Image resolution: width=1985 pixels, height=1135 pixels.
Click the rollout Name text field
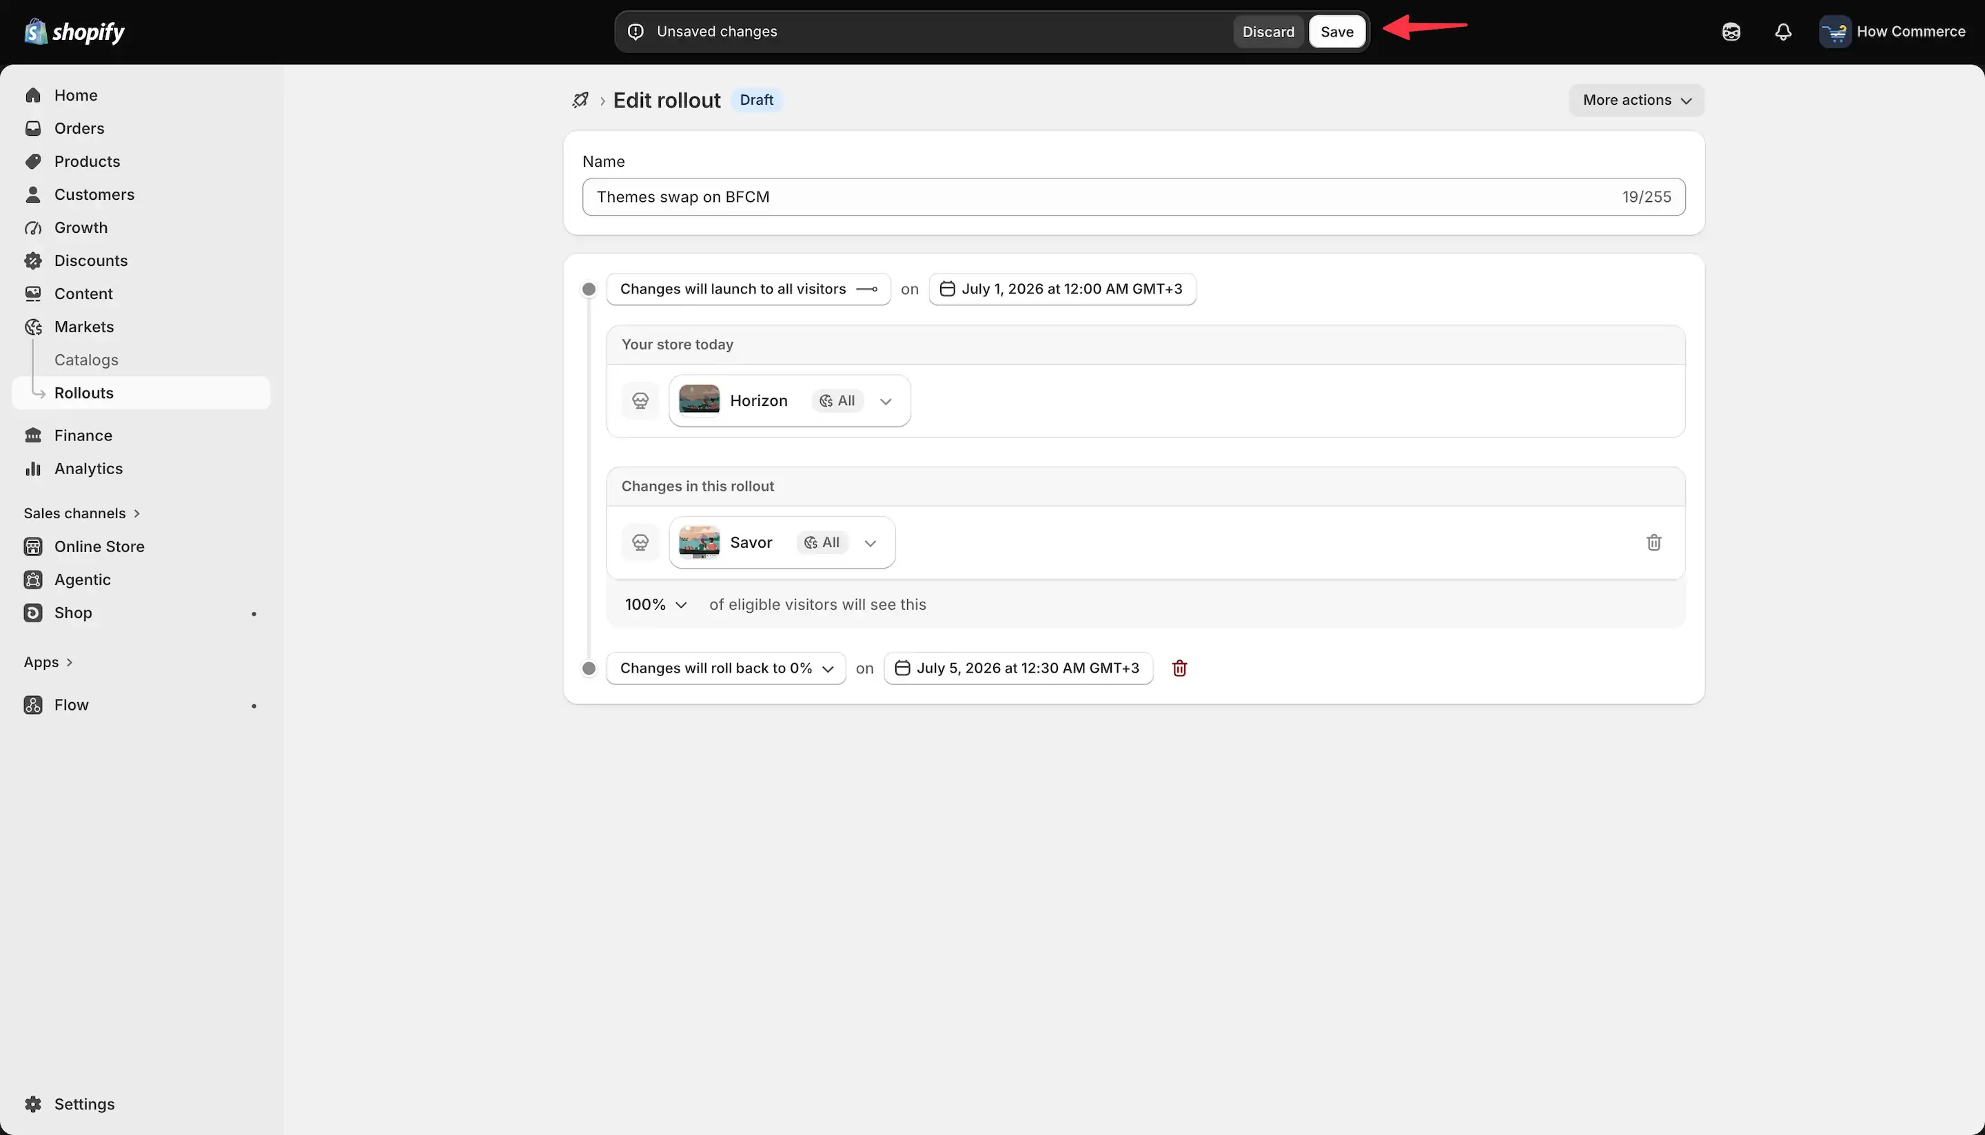(x=1133, y=197)
